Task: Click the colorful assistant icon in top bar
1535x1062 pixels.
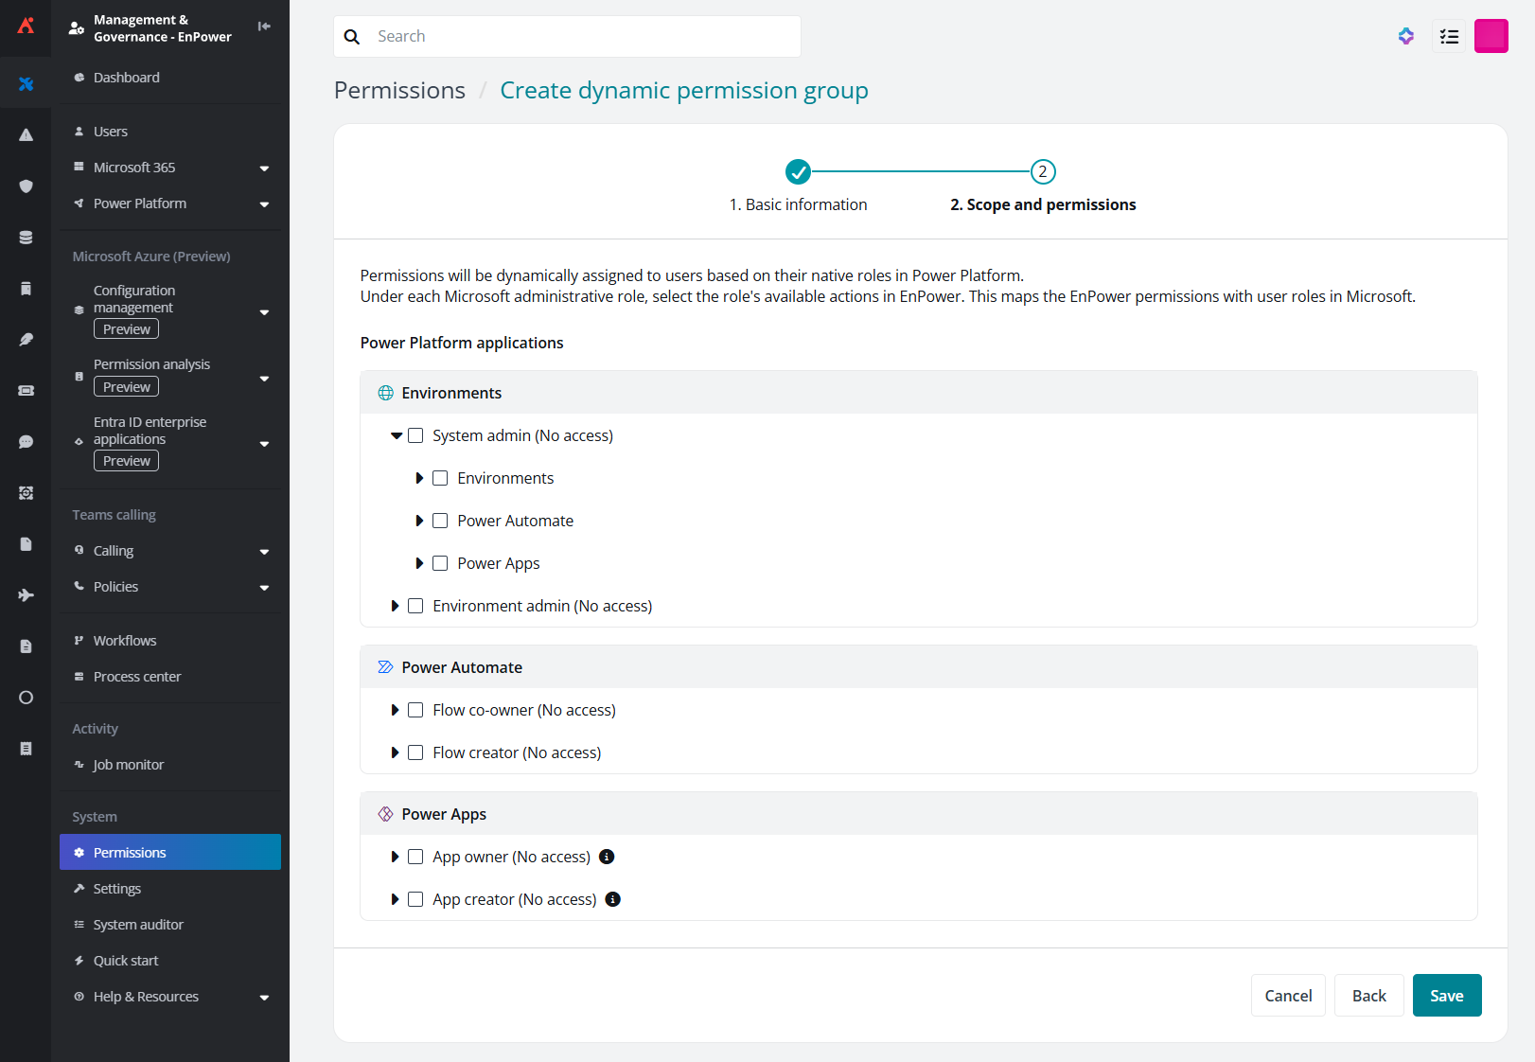Action: coord(1406,37)
